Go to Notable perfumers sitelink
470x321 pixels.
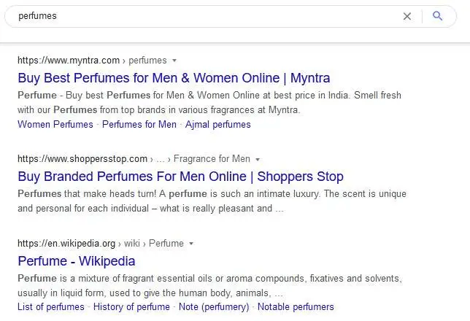click(x=296, y=307)
